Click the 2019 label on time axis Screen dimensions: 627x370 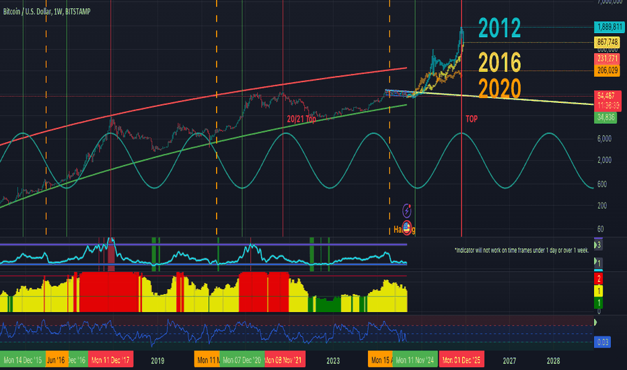157,361
